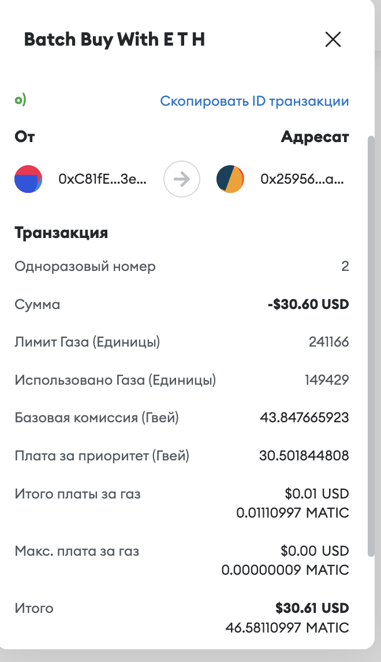Click the arrow icon between the addresses
381x662 pixels.
point(182,179)
